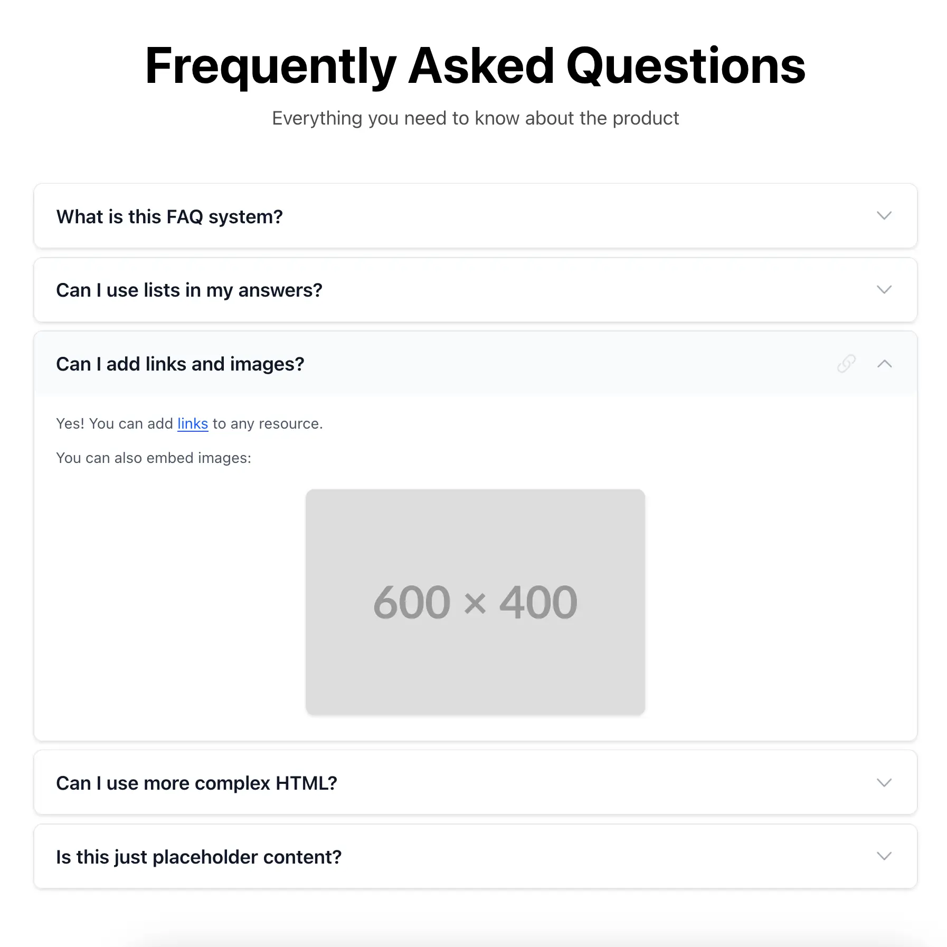947x947 pixels.
Task: Expand 'Can I use more complex HTML?'
Action: (196, 783)
